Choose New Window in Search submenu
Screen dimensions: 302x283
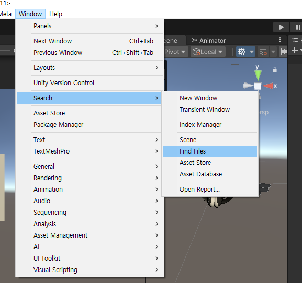tap(210, 98)
